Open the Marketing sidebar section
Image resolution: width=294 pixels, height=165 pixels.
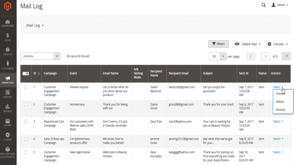(8, 80)
